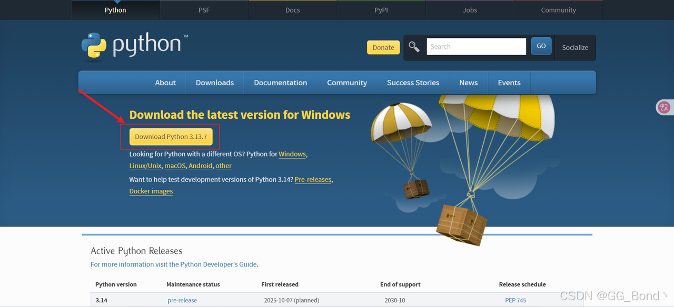Image resolution: width=674 pixels, height=307 pixels.
Task: Click the translate extension icon on the right edge
Action: [664, 107]
